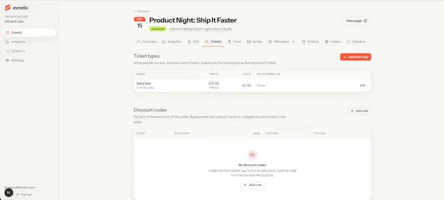Click the top-right Add code button
Viewport: 444px width, 200px height.
click(359, 111)
